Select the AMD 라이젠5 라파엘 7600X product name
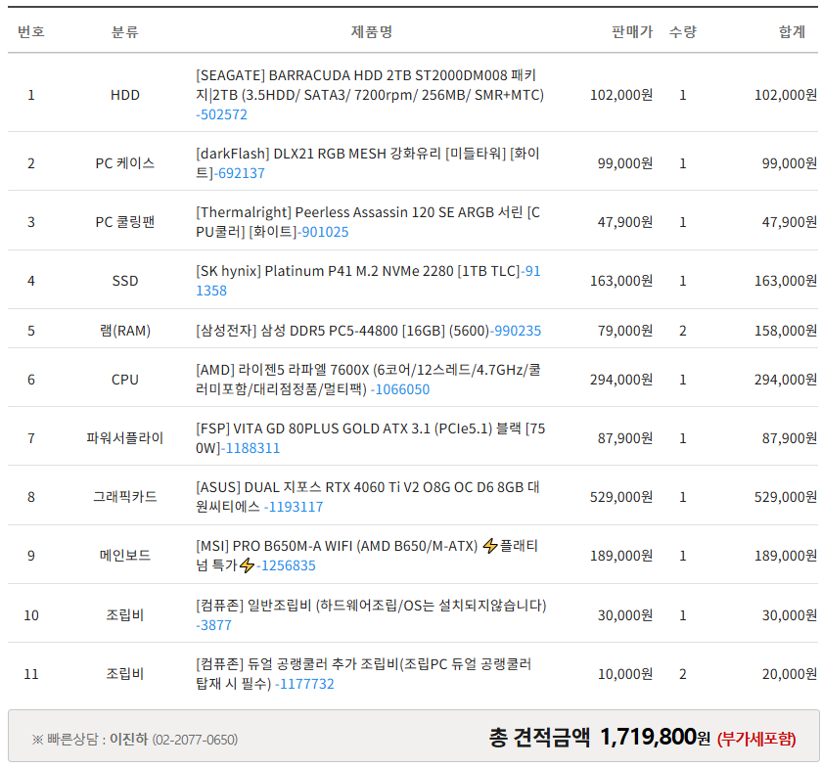Screen dimensions: 822x767 (368, 380)
